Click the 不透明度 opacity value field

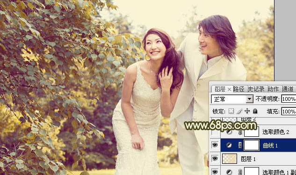point(289,99)
